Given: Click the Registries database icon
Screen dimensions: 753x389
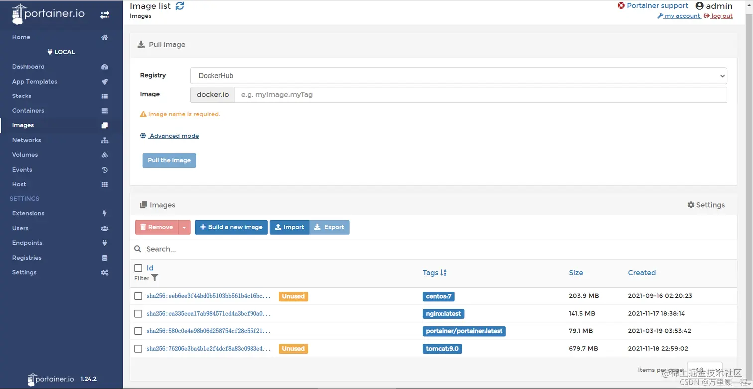Looking at the screenshot, I should (x=105, y=258).
